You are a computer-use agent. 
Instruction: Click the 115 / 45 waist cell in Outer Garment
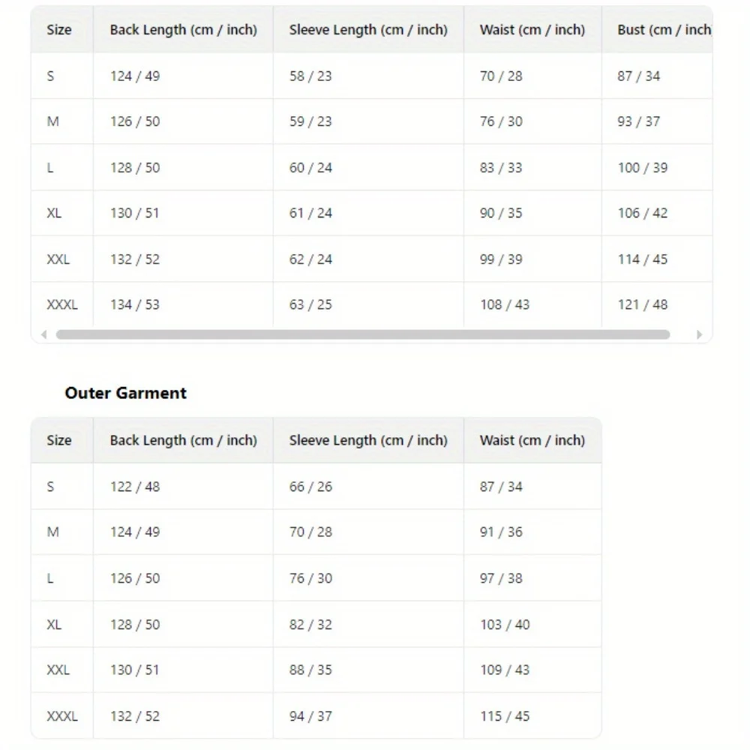click(505, 716)
